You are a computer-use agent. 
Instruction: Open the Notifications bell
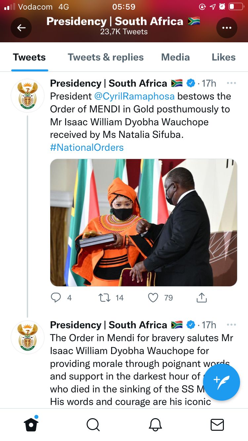pyautogui.click(x=155, y=424)
